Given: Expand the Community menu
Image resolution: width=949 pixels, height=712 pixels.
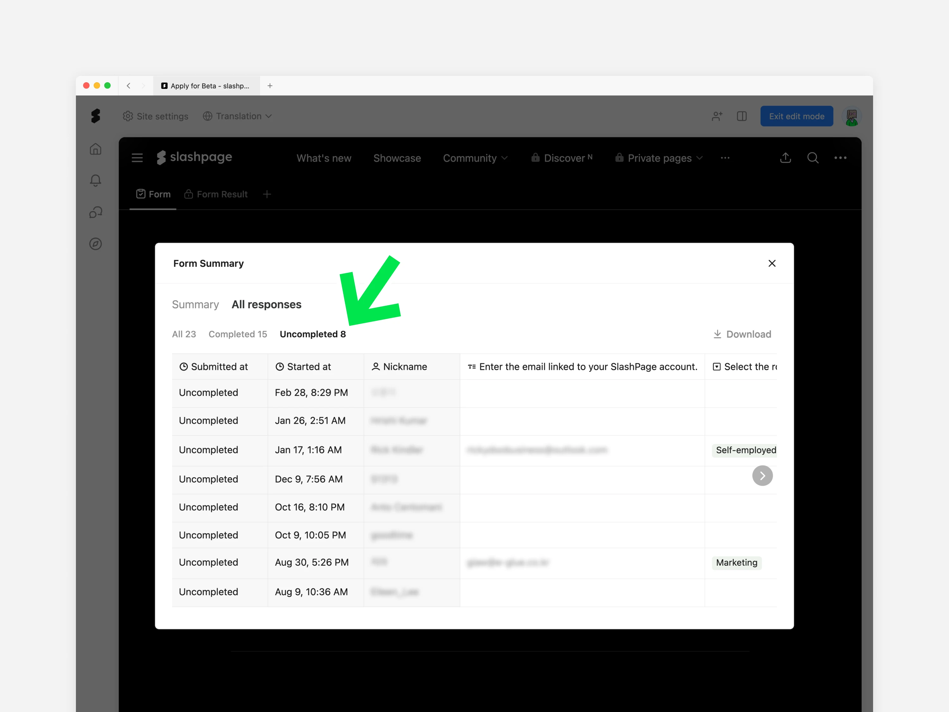Looking at the screenshot, I should pos(475,158).
